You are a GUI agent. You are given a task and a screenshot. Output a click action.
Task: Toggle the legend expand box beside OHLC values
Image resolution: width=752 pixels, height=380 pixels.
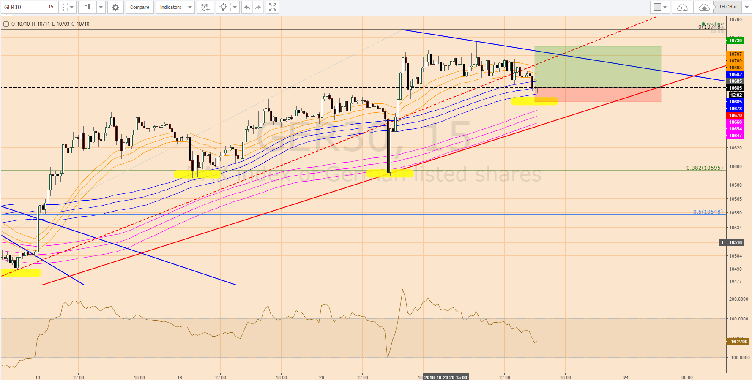coord(6,24)
